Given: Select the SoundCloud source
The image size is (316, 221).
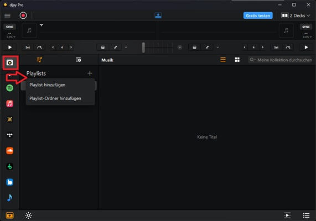Looking at the screenshot, I should (9, 151).
